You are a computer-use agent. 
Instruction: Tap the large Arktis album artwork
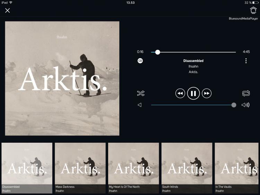(62, 78)
